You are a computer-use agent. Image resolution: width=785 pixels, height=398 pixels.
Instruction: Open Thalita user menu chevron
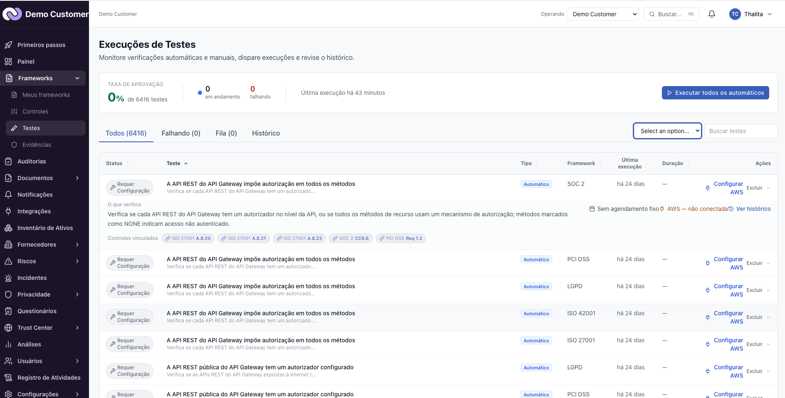(770, 14)
